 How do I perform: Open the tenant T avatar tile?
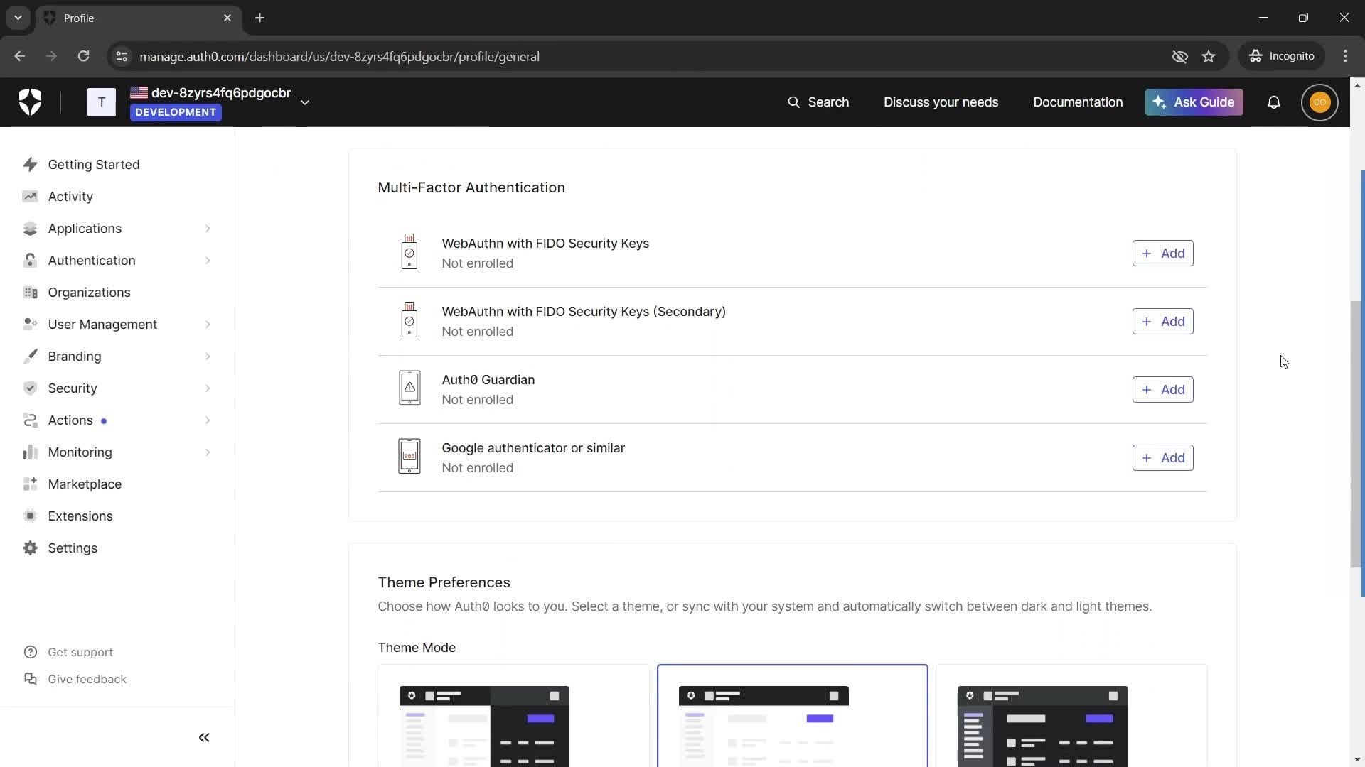101,102
